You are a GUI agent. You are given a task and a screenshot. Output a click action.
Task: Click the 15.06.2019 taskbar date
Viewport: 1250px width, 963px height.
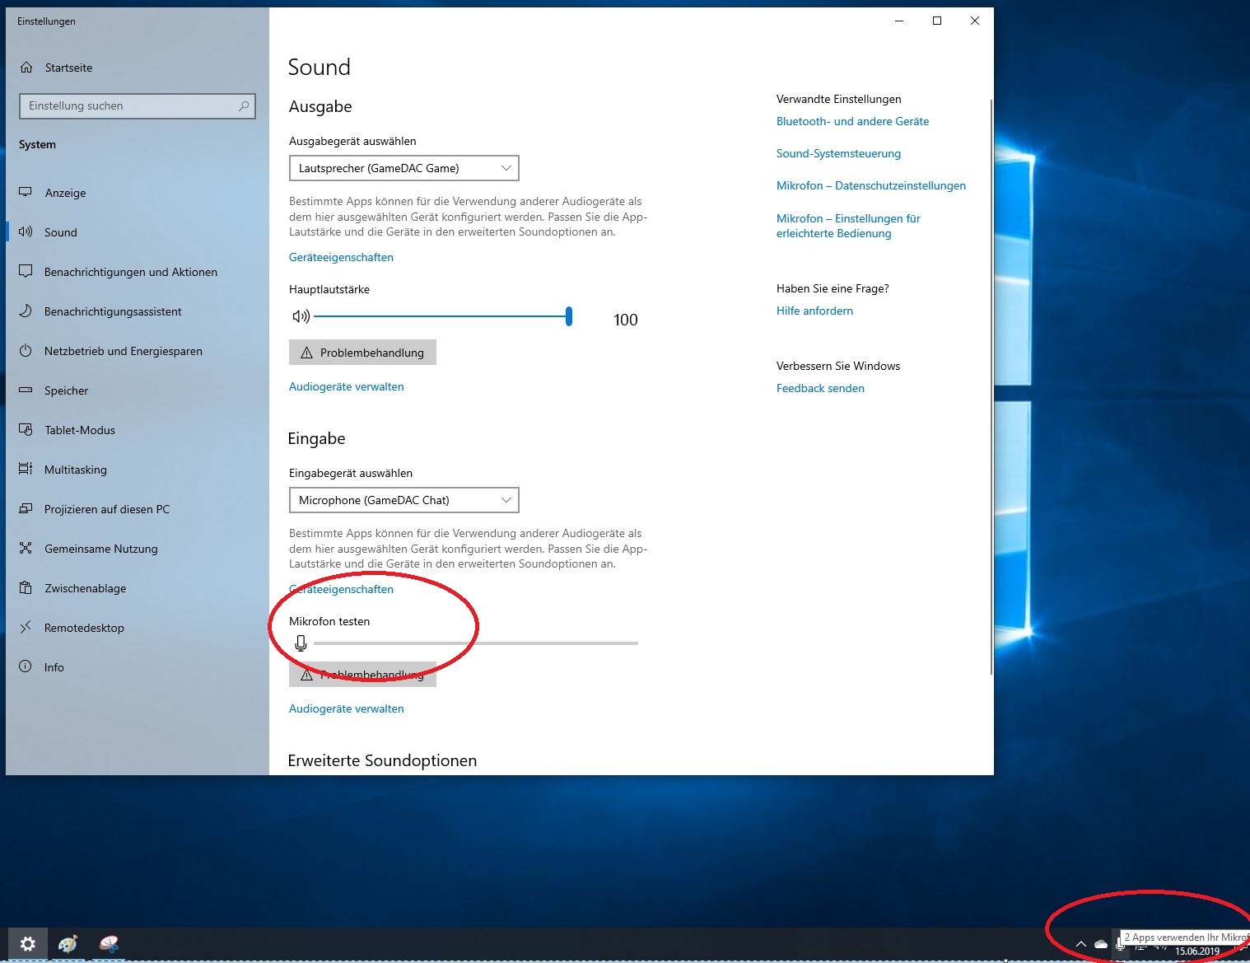[1197, 951]
